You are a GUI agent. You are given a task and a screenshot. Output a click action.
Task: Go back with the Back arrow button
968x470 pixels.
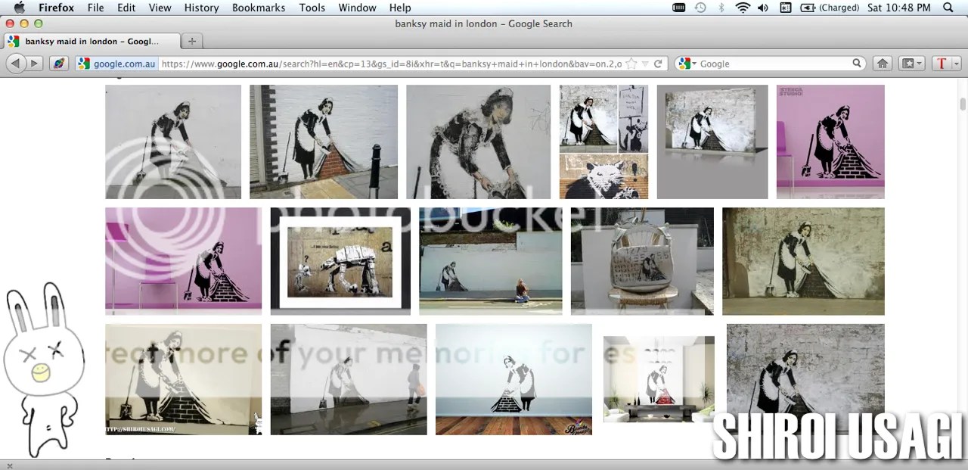point(15,64)
